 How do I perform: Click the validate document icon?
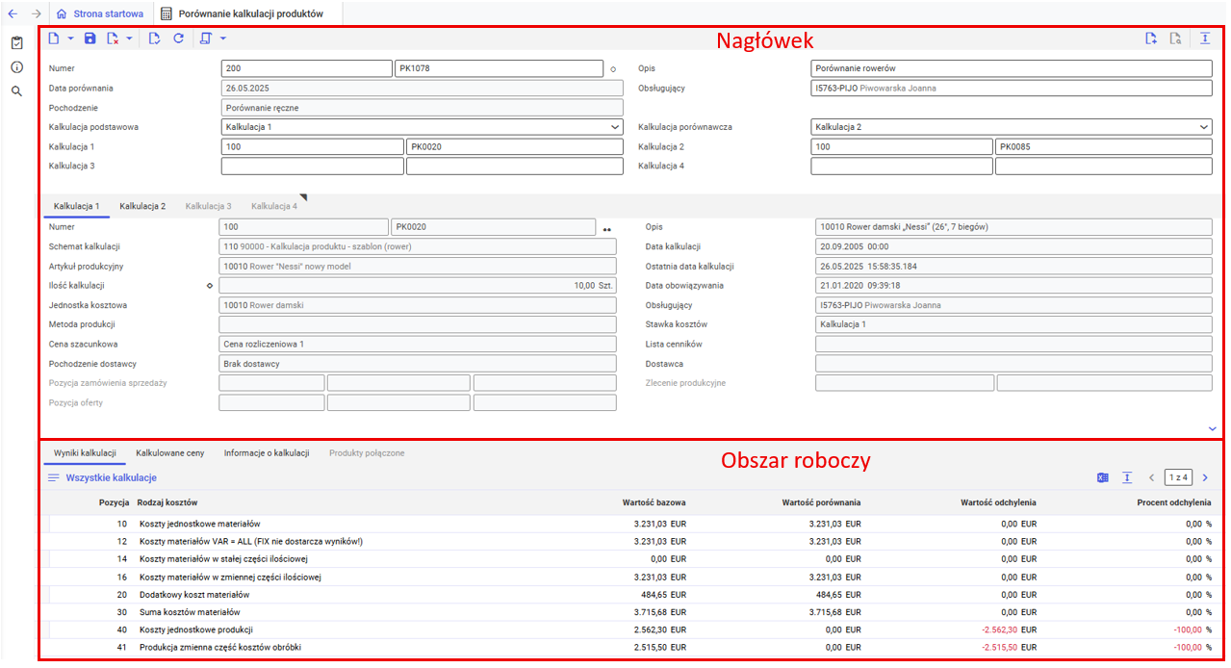[155, 39]
